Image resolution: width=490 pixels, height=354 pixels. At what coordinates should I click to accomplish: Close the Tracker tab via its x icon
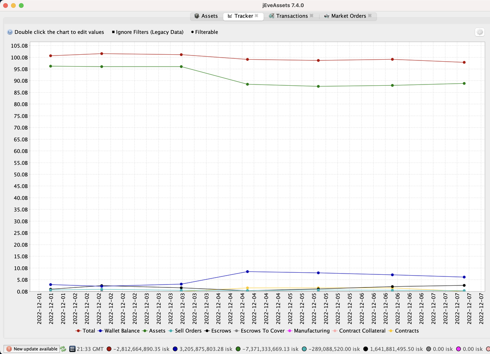tap(256, 16)
